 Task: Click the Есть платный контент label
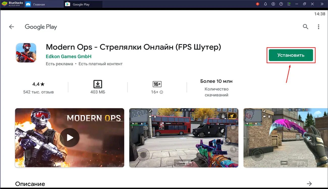100,64
